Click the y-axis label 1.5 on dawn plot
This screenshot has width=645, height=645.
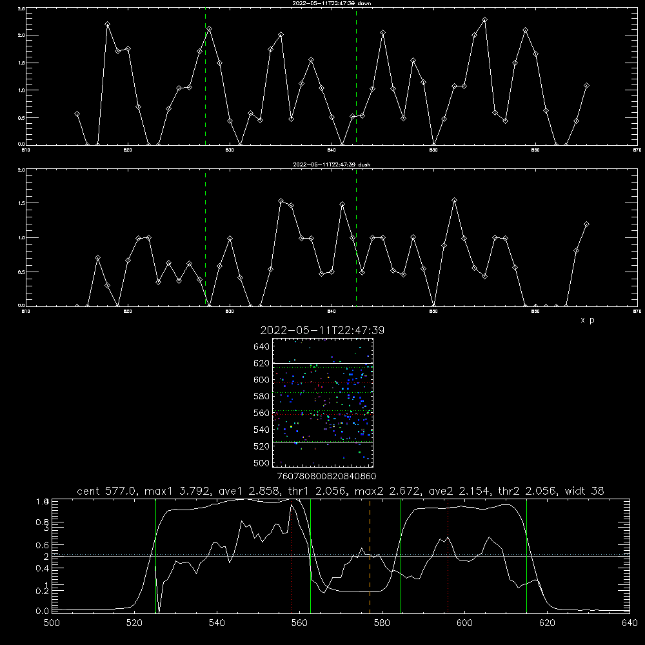(22, 63)
